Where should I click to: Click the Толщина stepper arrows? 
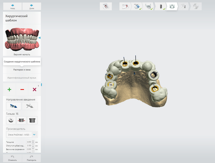[33, 142]
